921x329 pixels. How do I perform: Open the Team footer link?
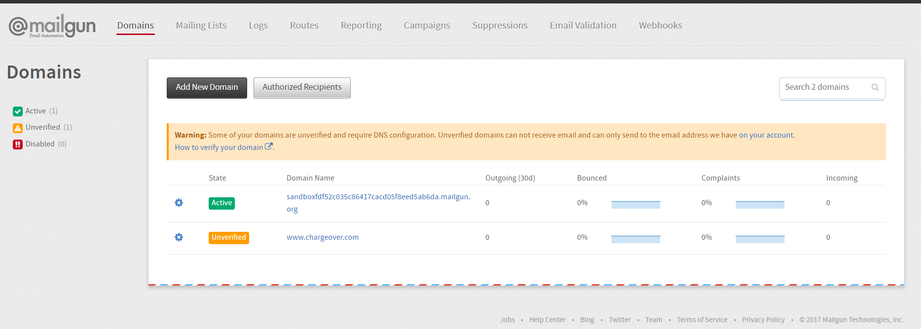click(654, 320)
